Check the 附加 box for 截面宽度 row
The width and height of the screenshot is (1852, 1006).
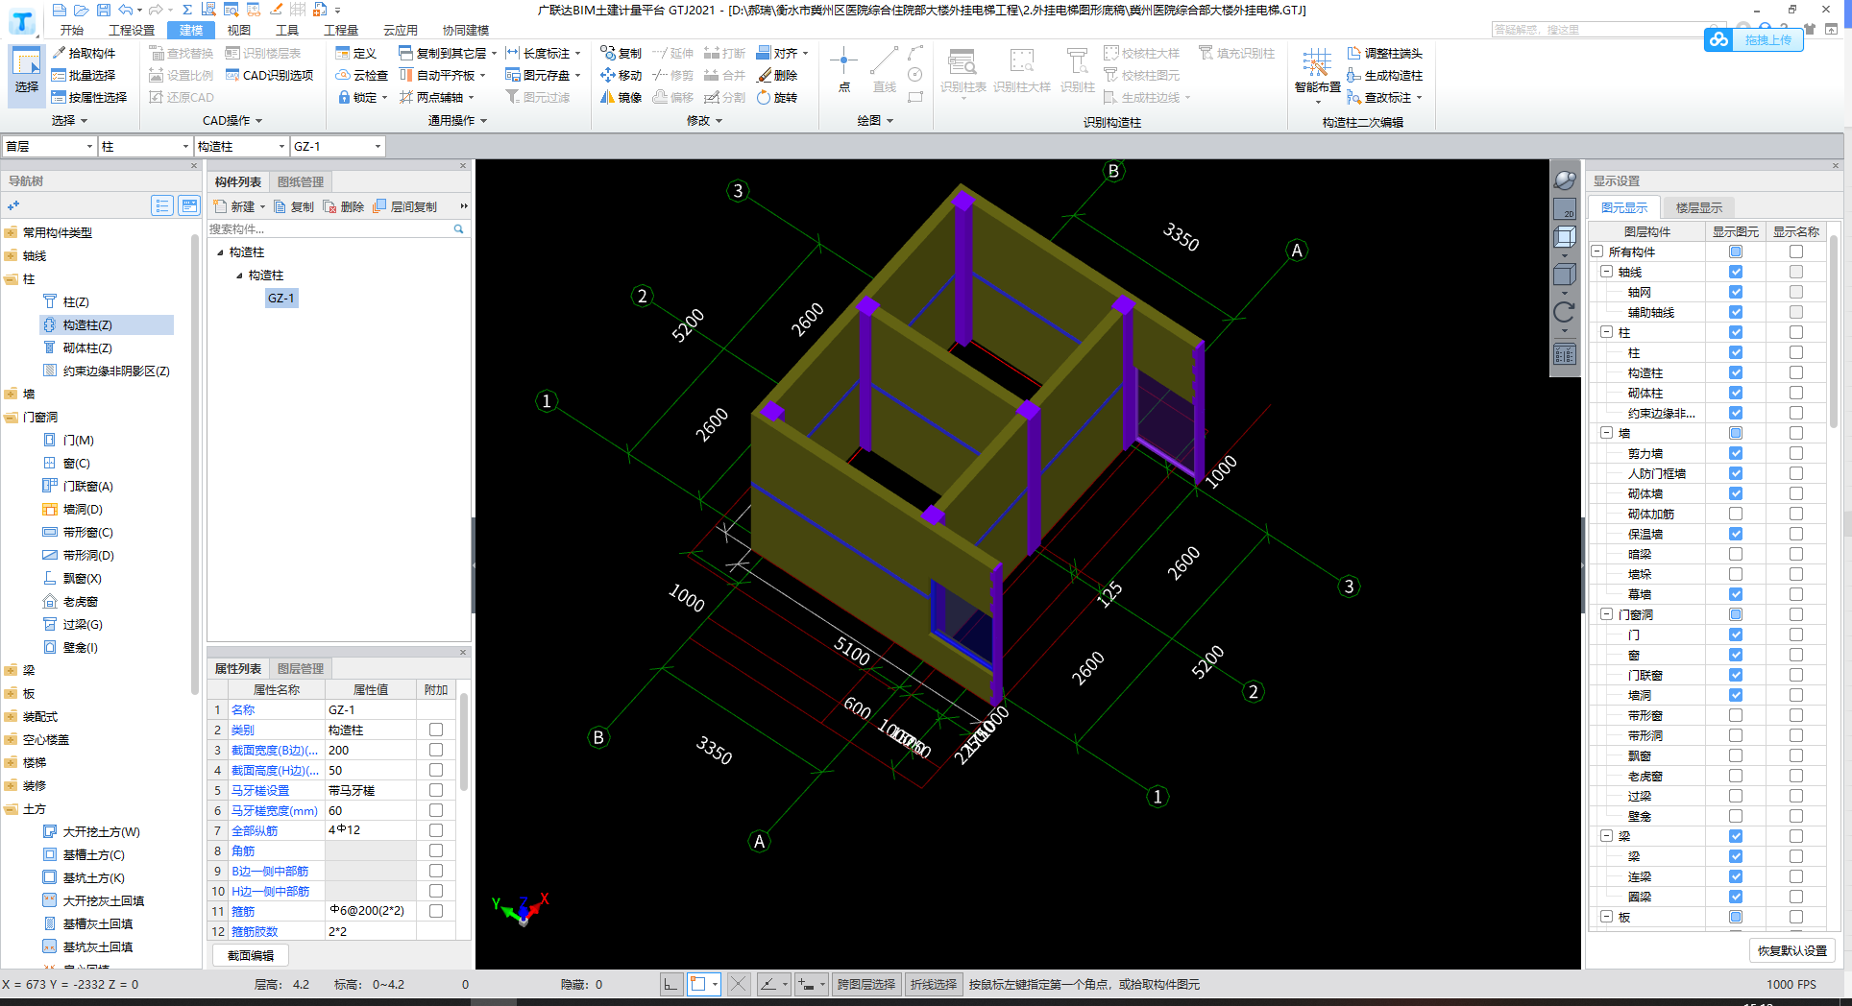click(x=436, y=750)
